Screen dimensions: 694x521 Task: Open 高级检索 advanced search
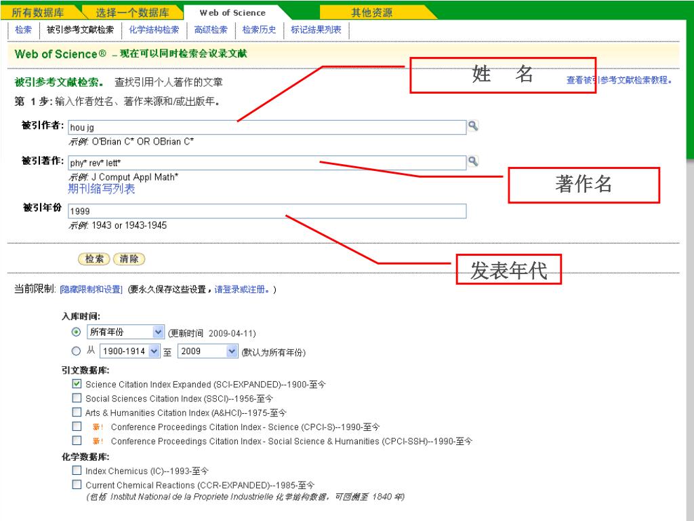click(x=211, y=30)
